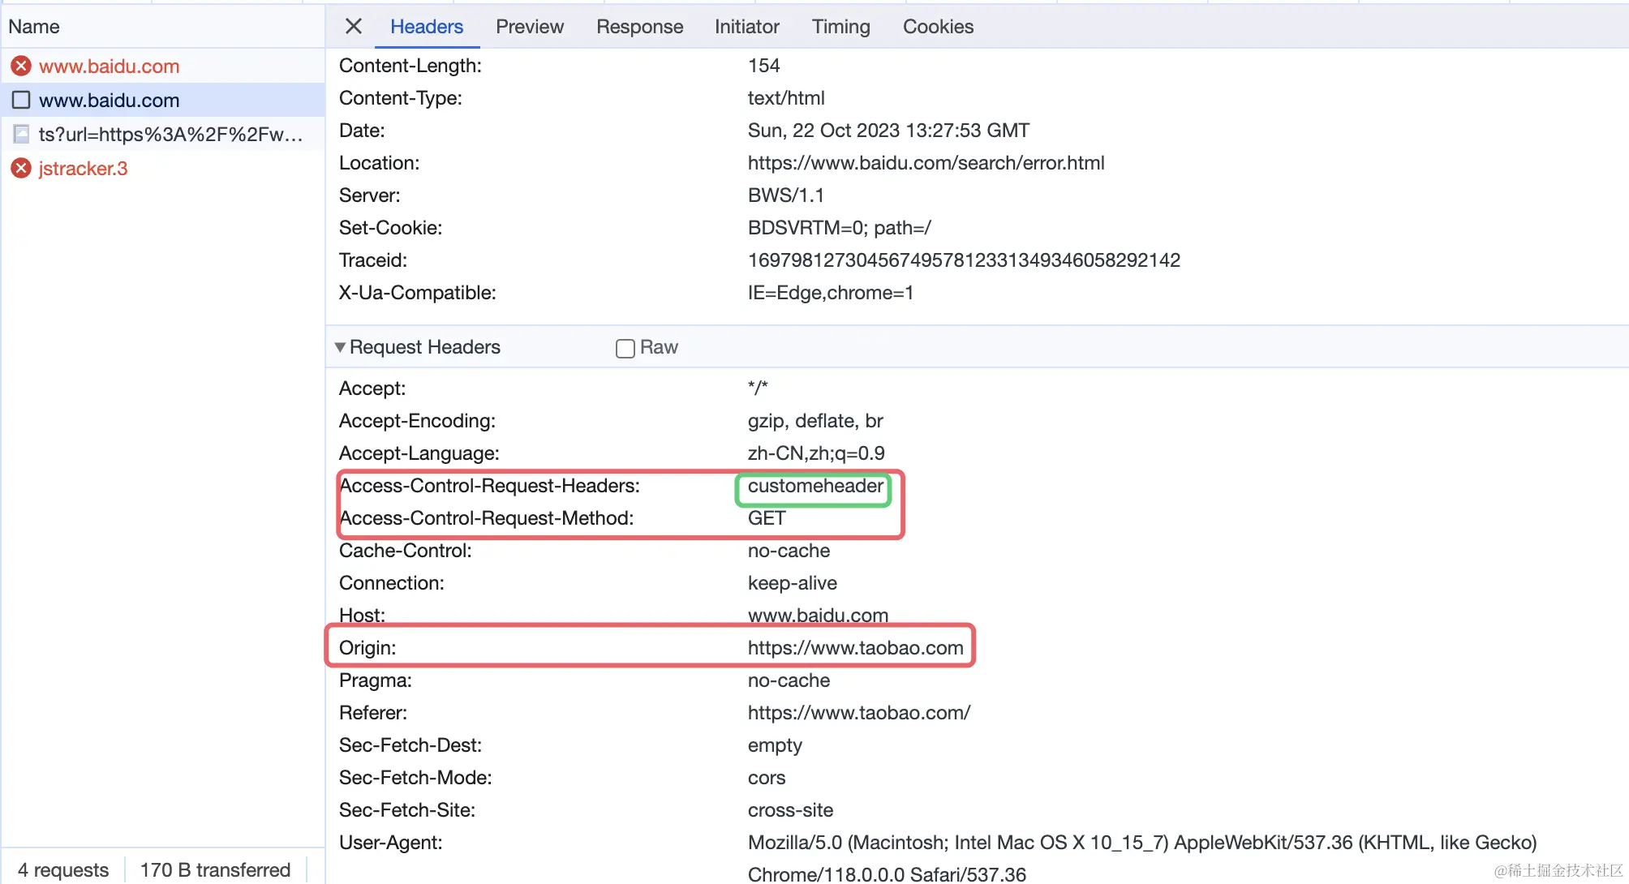Close the request details panel
The height and width of the screenshot is (884, 1629).
353,26
